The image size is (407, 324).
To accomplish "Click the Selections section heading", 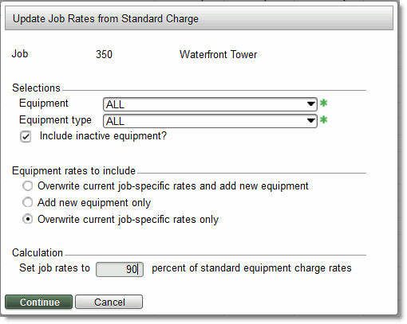I will click(x=36, y=88).
